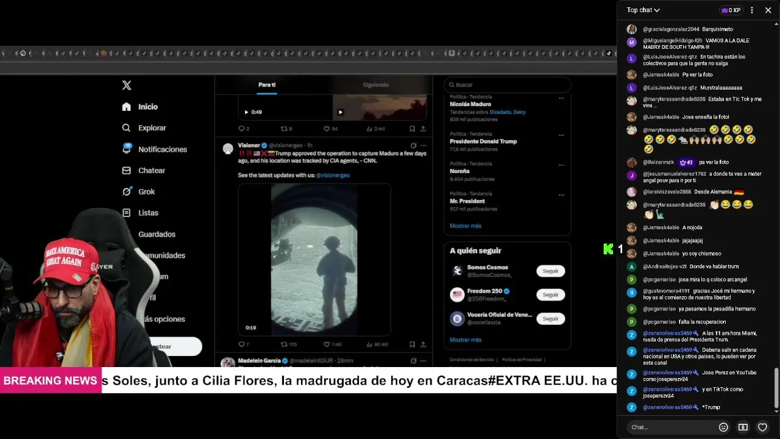Click the Chat message input field
780x439 pixels.
(670, 427)
